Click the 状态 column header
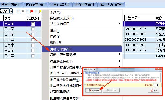The height and width of the screenshot is (100, 165). [15, 18]
